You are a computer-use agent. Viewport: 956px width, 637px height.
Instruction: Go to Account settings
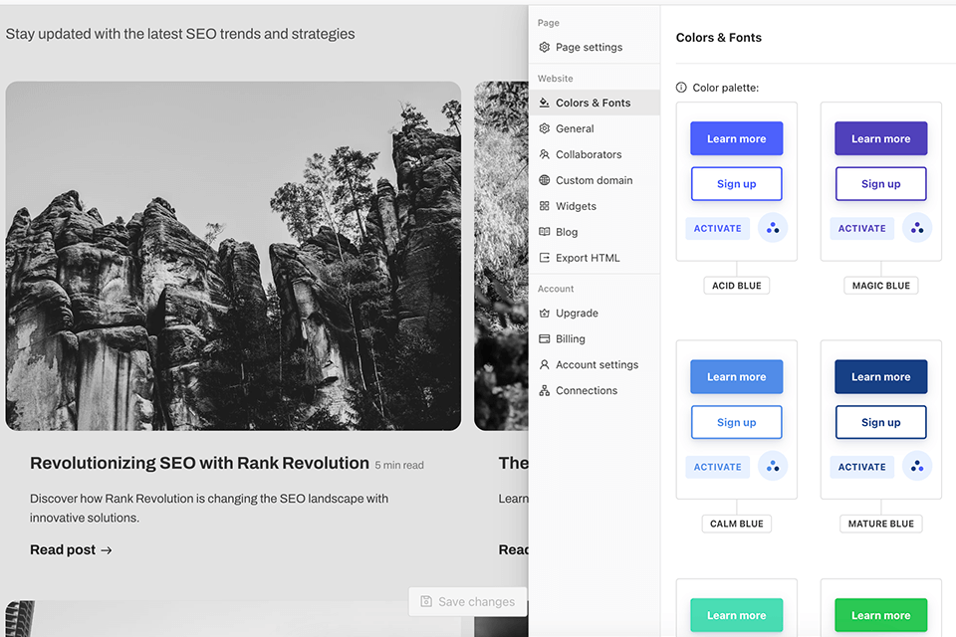(595, 364)
